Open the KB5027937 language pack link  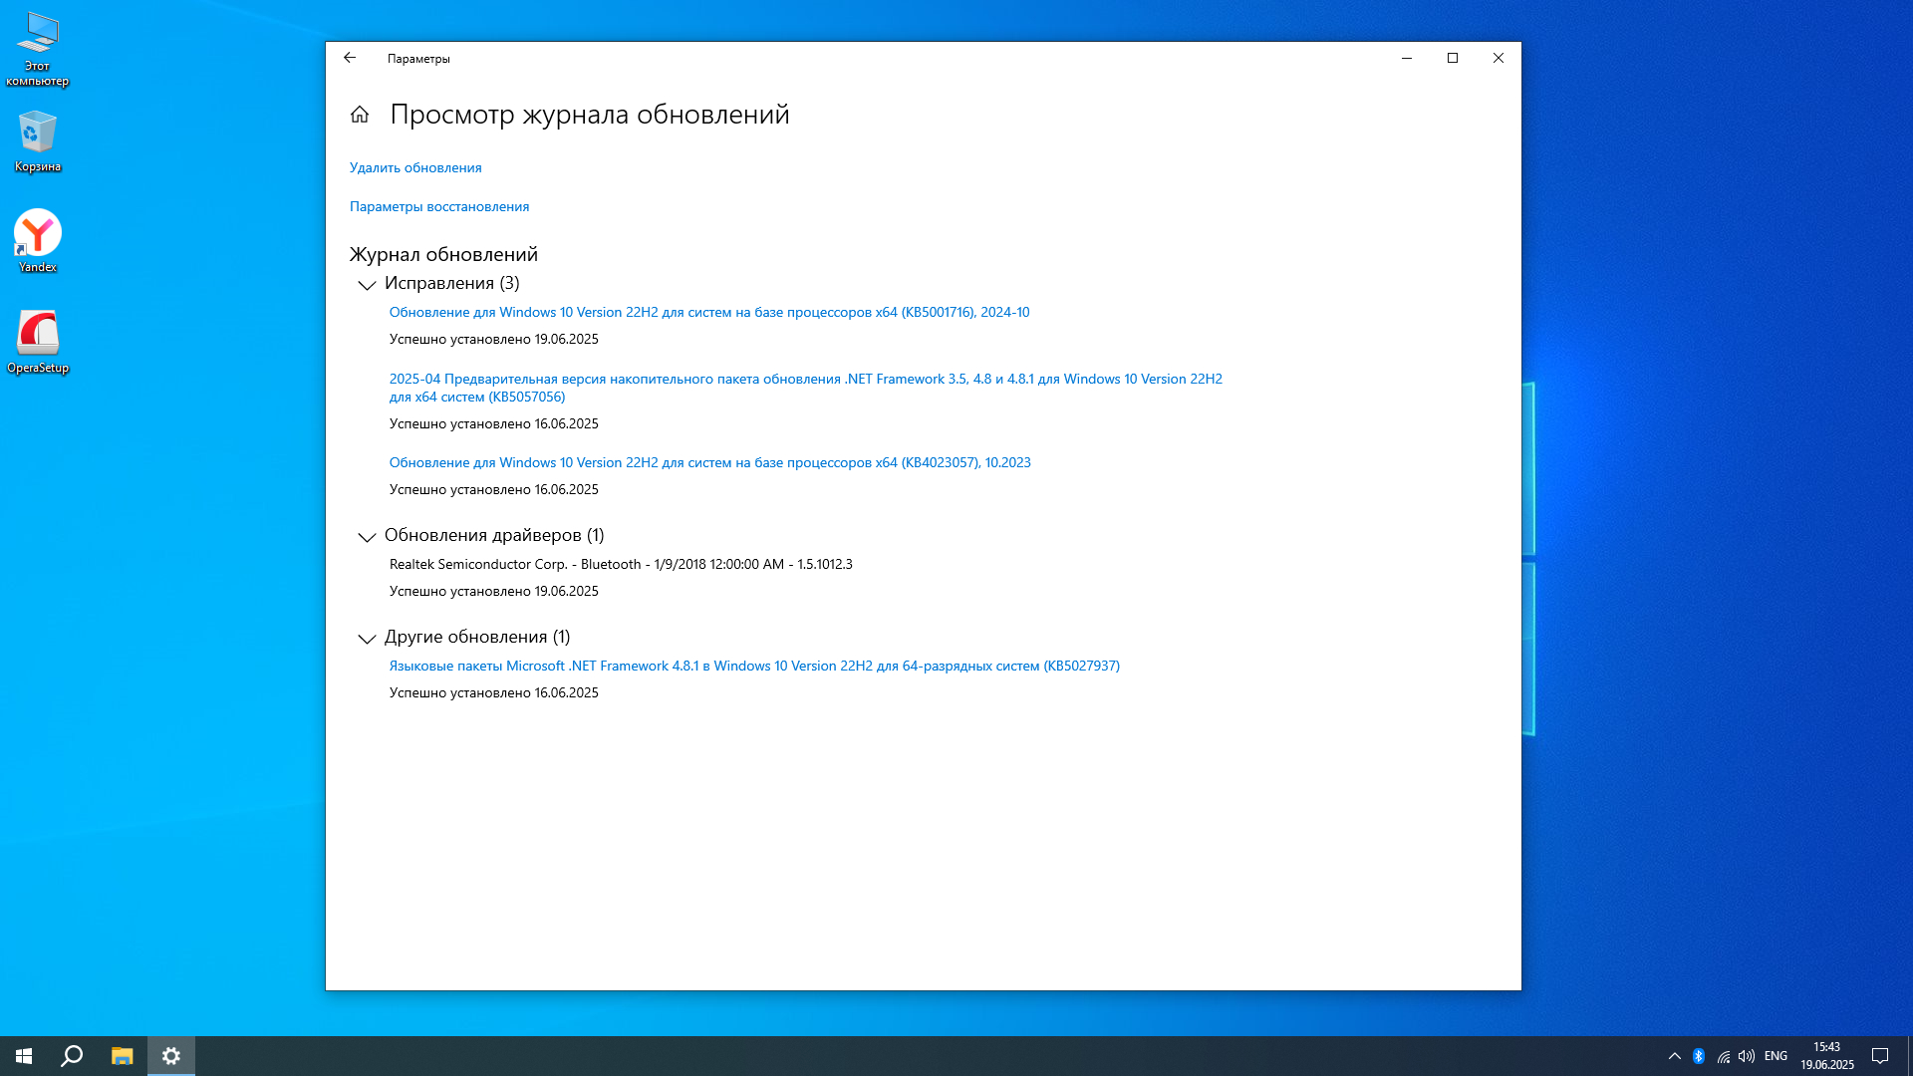click(x=753, y=666)
